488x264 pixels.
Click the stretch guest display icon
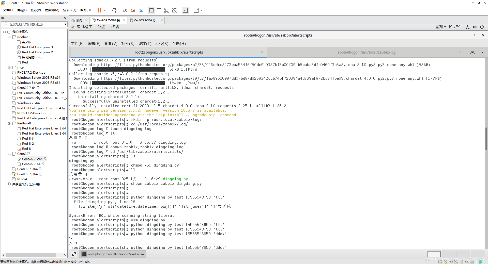click(x=196, y=10)
